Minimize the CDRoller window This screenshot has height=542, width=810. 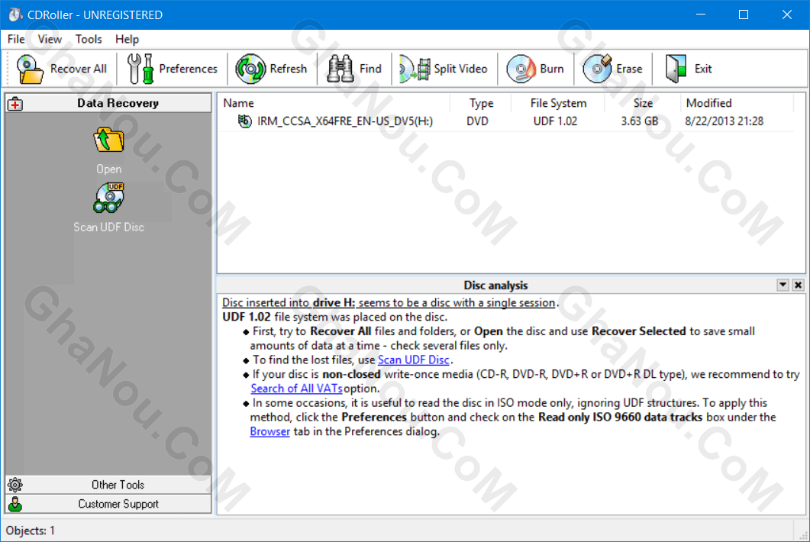click(x=701, y=15)
